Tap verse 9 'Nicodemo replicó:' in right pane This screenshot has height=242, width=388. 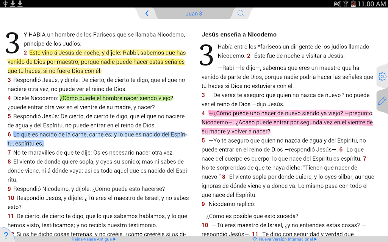click(x=232, y=204)
